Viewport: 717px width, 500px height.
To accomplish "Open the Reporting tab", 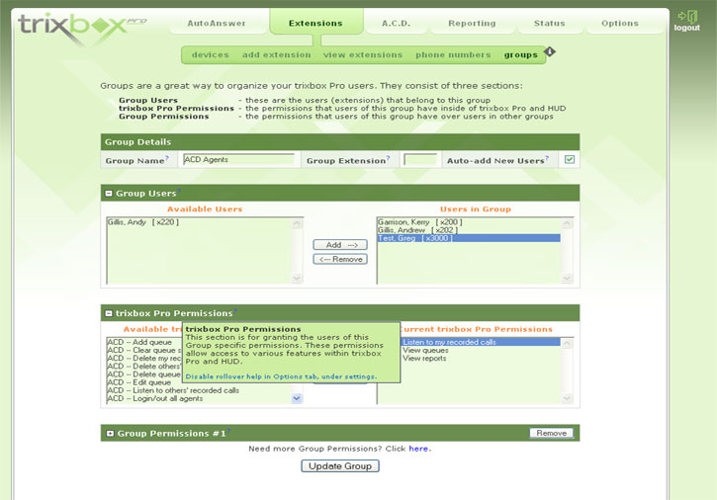I will tap(472, 24).
